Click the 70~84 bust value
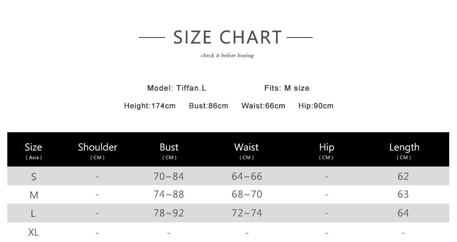The width and height of the screenshot is (457, 242). [169, 176]
